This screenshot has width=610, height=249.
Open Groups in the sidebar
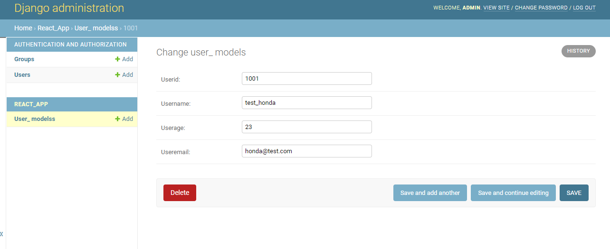coord(24,59)
